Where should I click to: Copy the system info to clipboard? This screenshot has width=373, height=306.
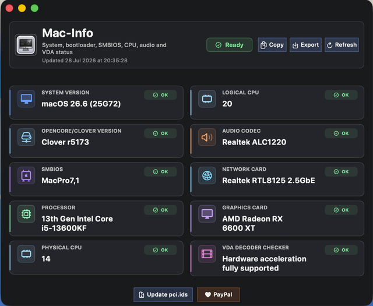tap(272, 45)
